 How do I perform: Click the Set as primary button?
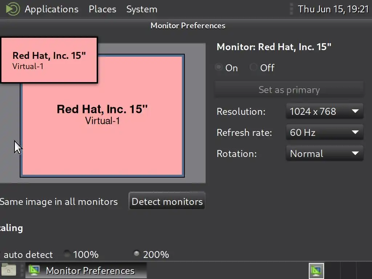click(x=289, y=90)
